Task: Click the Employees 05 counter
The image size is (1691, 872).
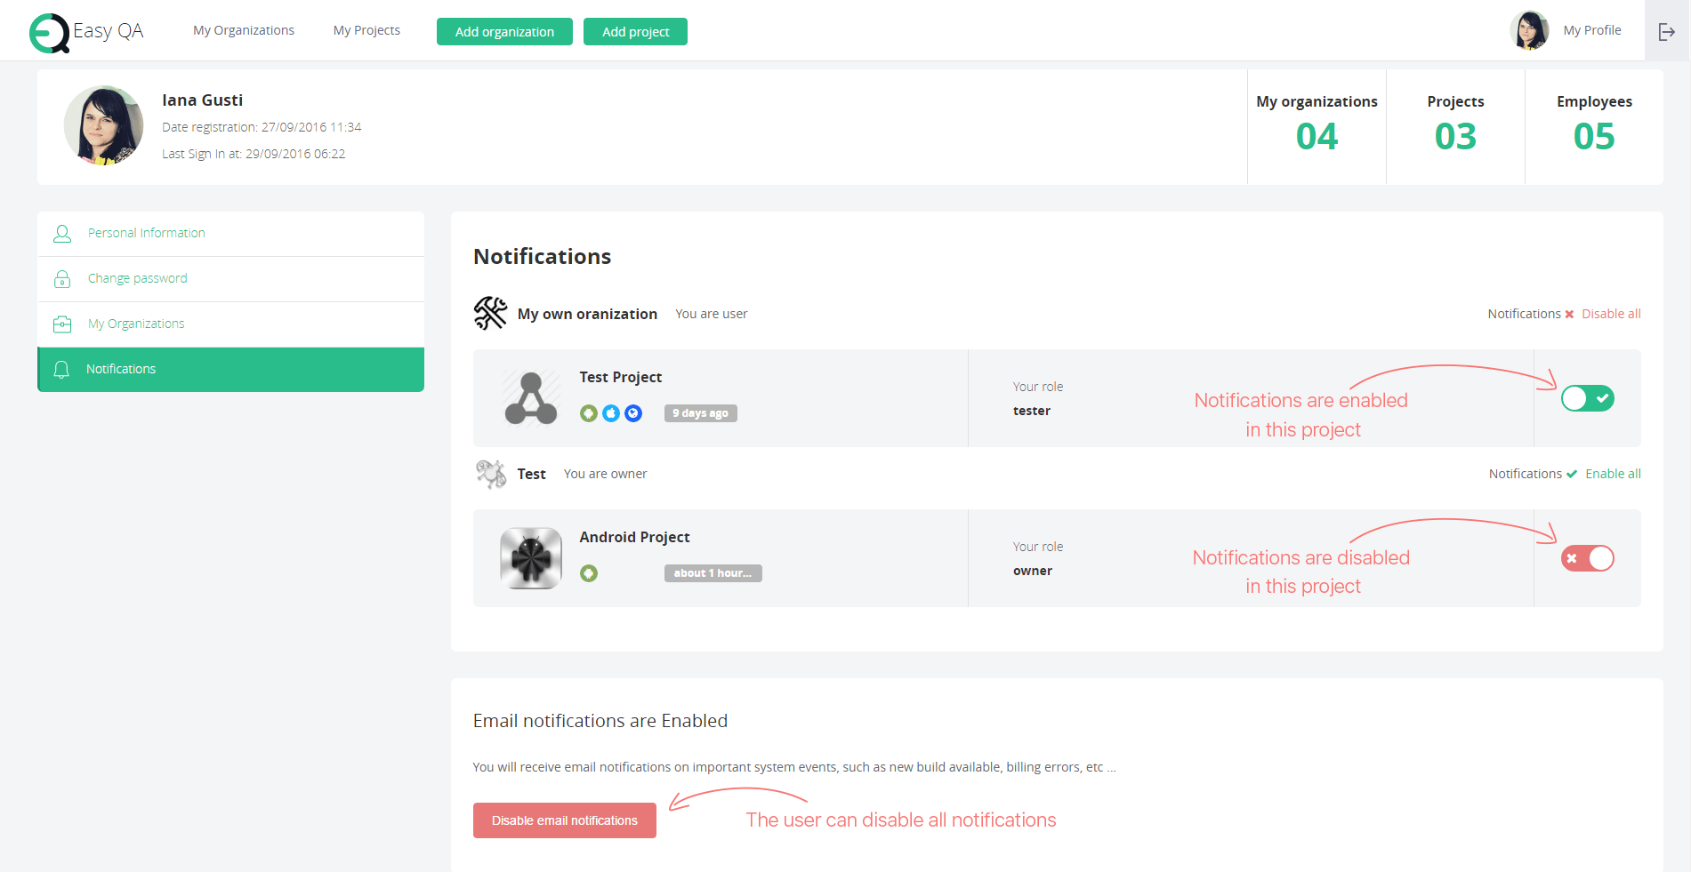Action: (x=1594, y=126)
